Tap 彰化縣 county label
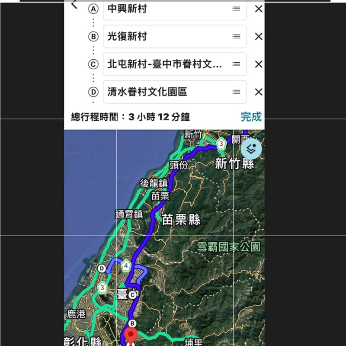Screen dimensions: 346x346 (83, 341)
